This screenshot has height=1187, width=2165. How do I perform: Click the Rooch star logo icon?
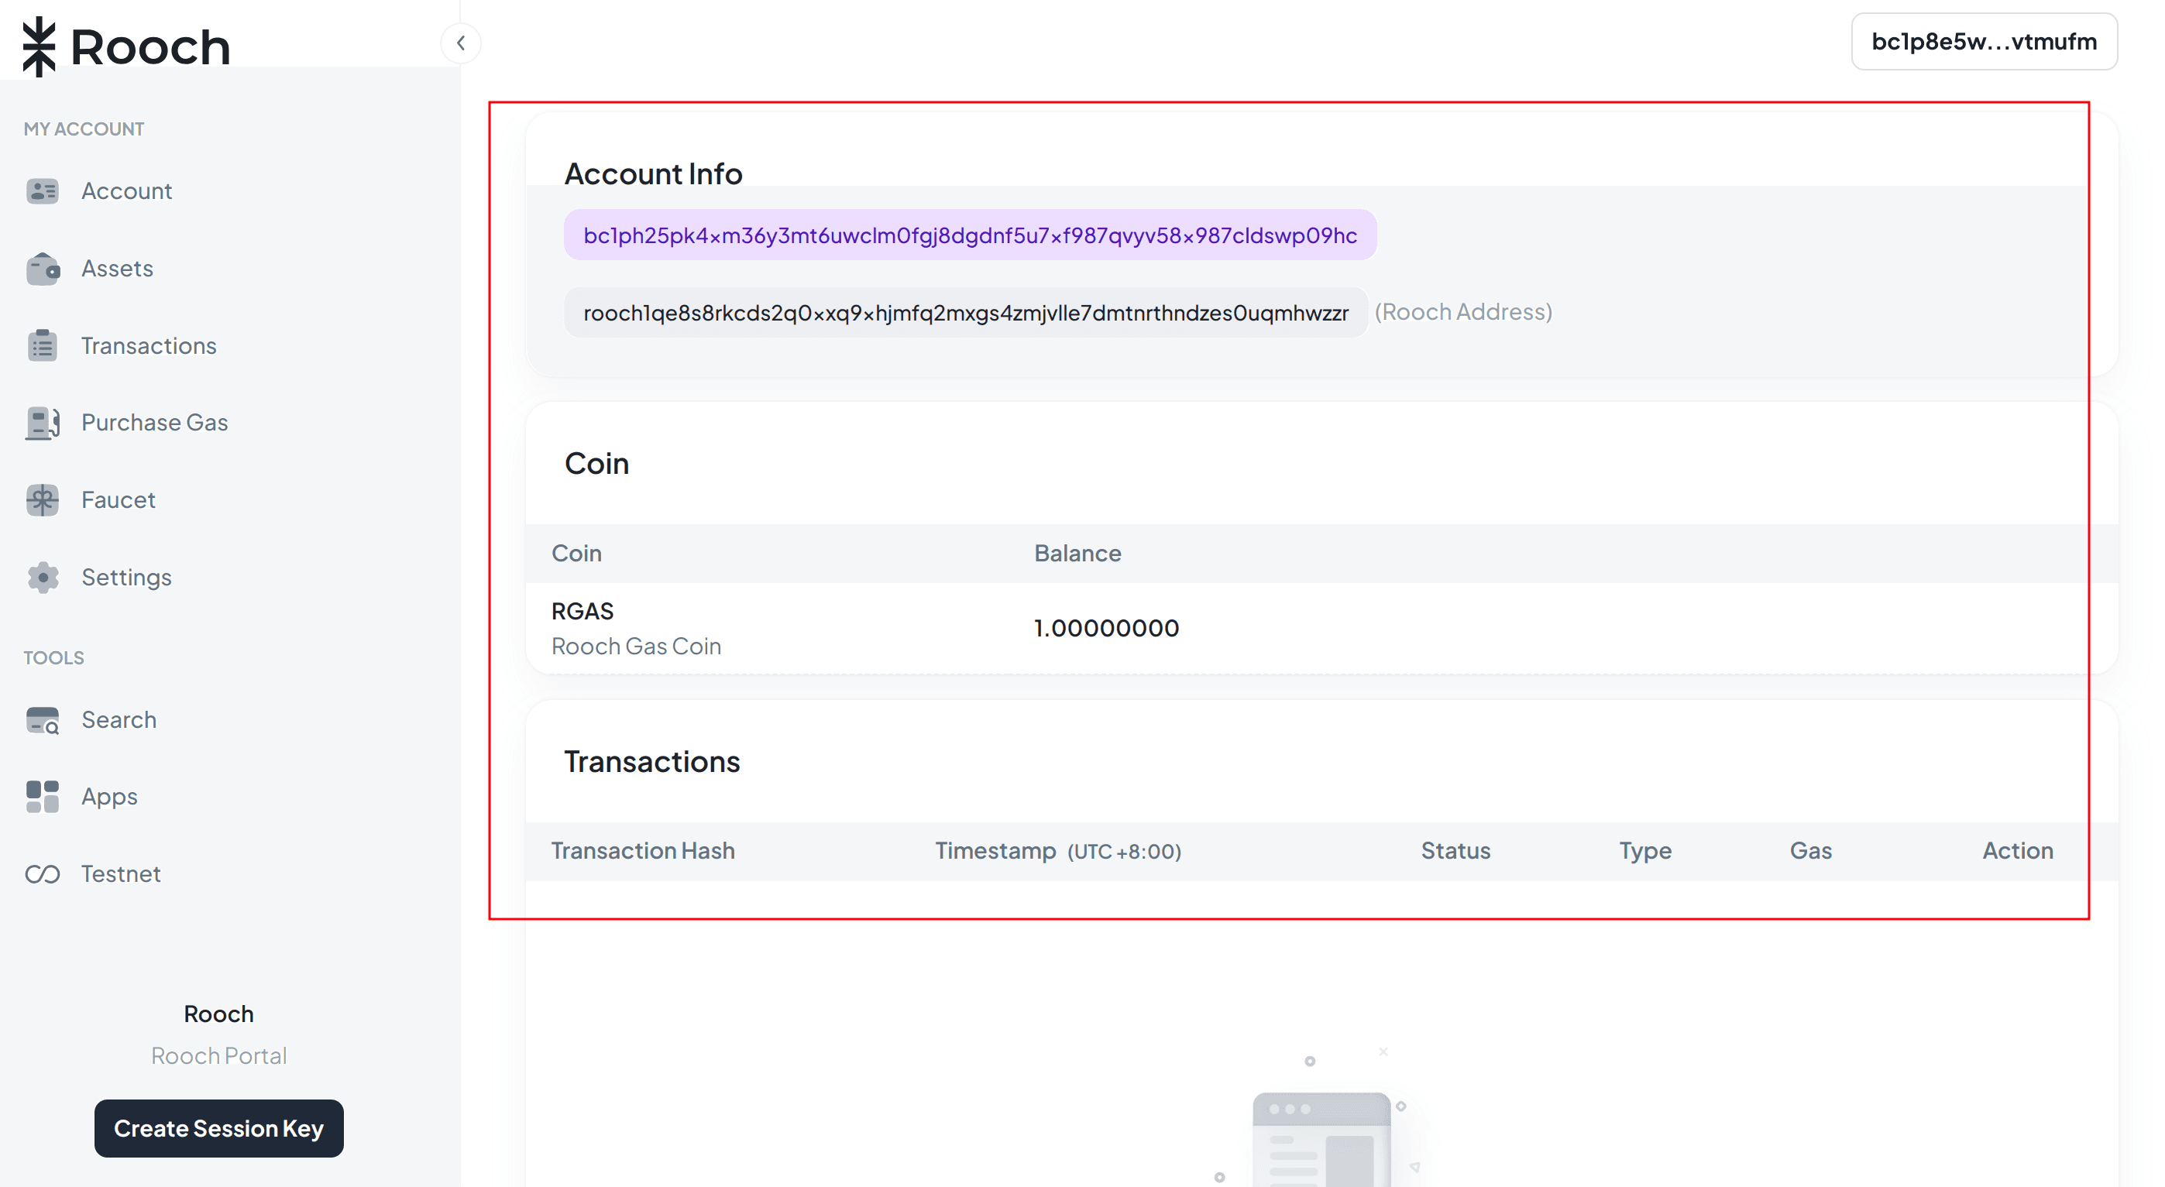tap(39, 46)
